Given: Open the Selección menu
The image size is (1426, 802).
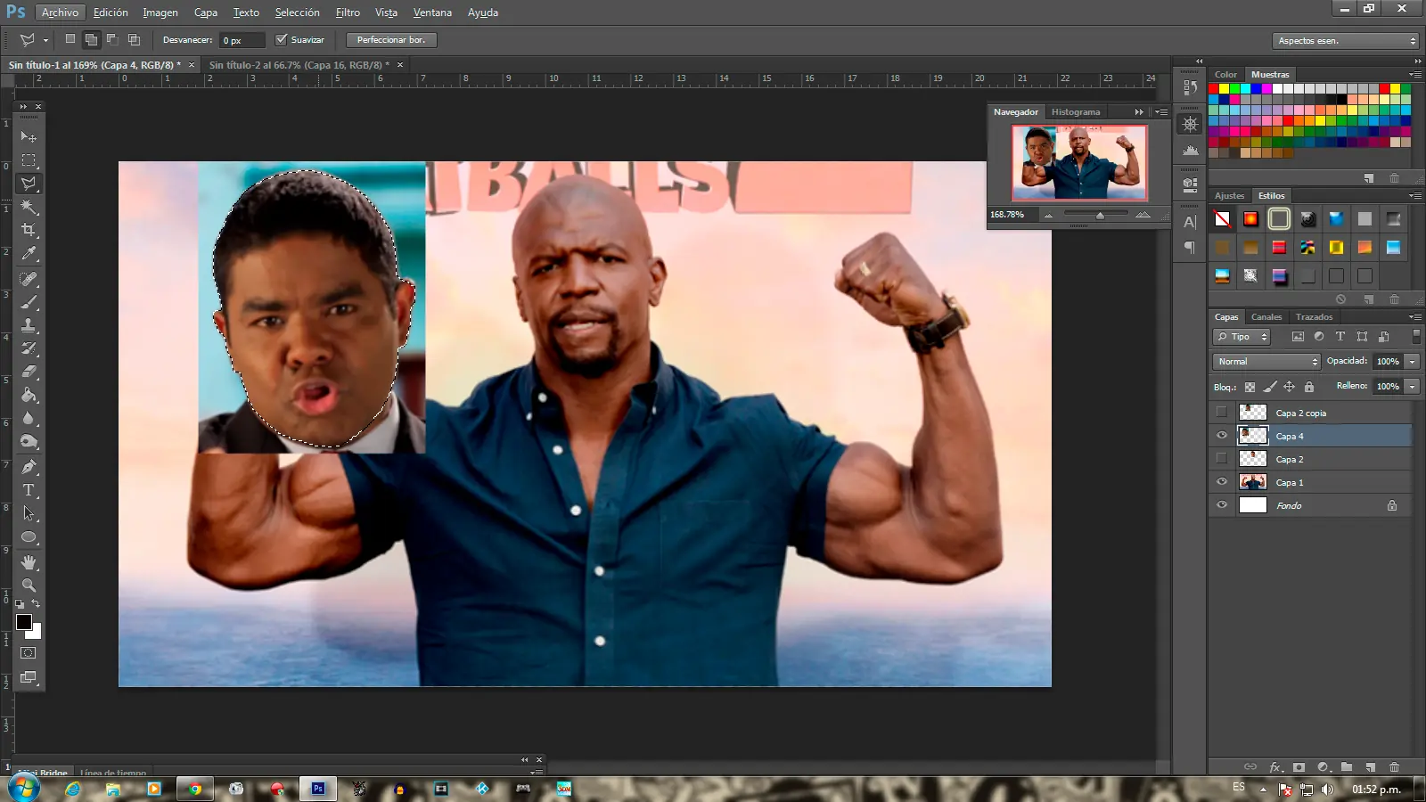Looking at the screenshot, I should click(297, 12).
